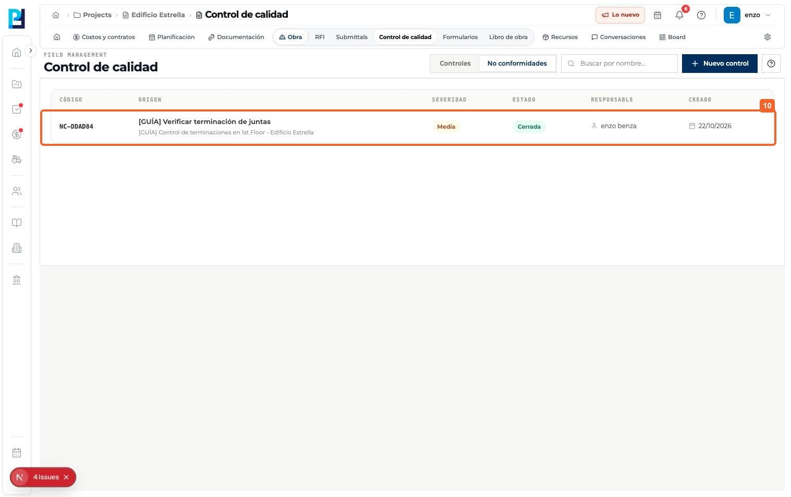This screenshot has width=791, height=497.
Task: Dismiss the 4 Issues badge
Action: click(66, 477)
